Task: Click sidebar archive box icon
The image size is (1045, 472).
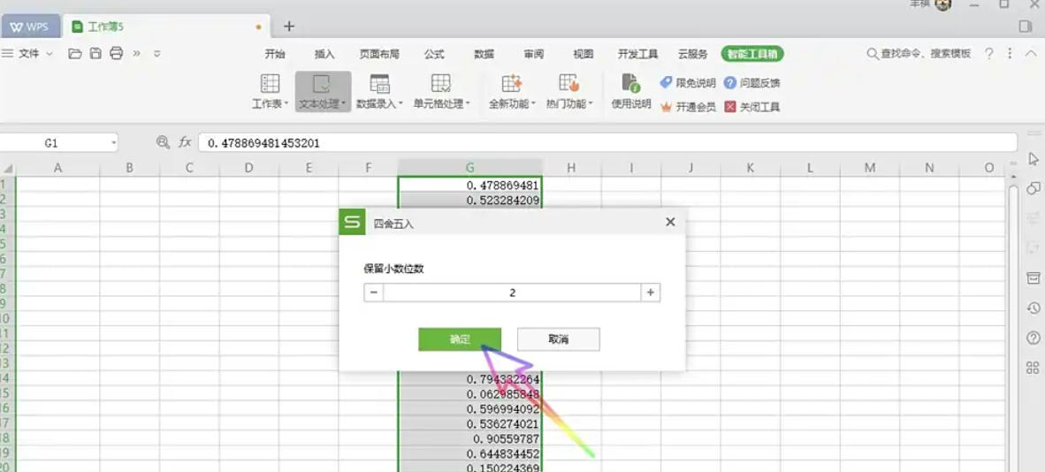Action: click(1033, 278)
